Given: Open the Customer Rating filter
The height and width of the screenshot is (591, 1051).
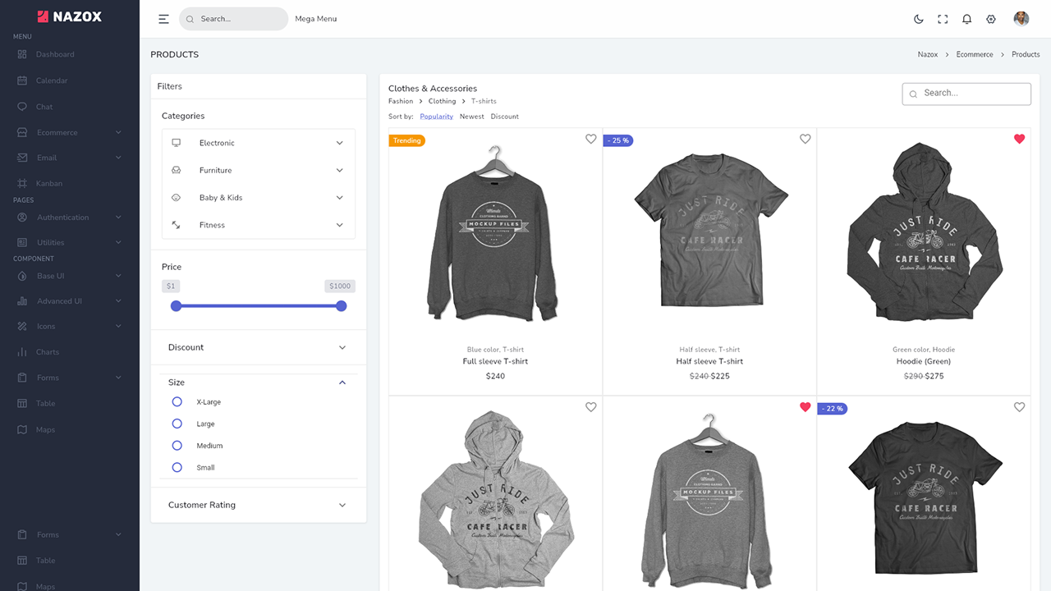Looking at the screenshot, I should pos(258,505).
